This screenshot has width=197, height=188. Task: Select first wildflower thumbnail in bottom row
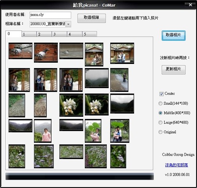(x=17, y=156)
